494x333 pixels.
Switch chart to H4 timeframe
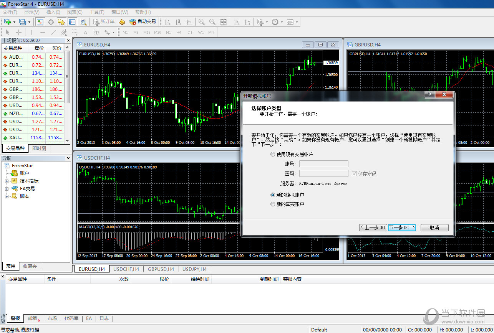179,32
